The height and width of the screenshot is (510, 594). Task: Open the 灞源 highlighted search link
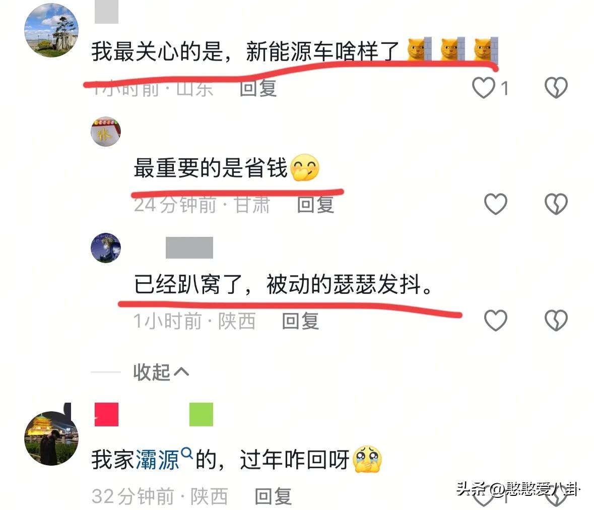(157, 460)
